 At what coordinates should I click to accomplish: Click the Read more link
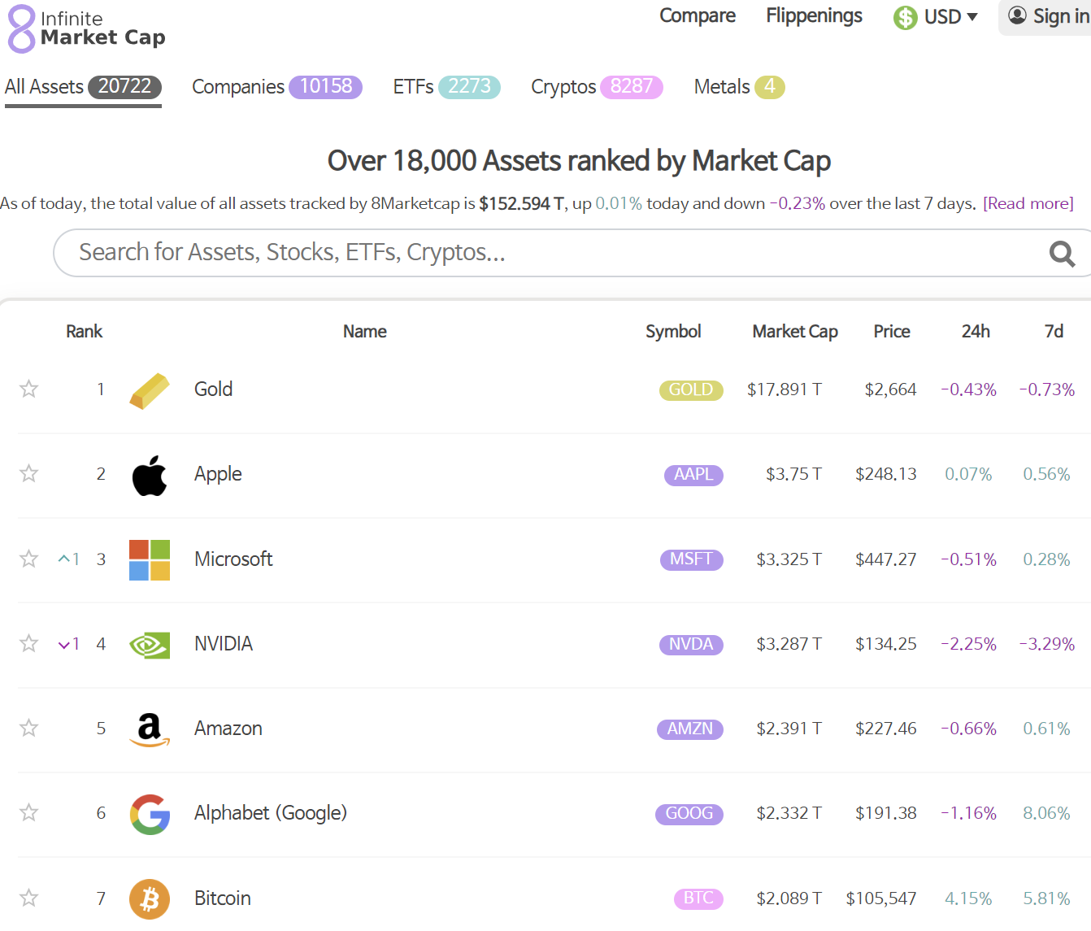click(1028, 203)
